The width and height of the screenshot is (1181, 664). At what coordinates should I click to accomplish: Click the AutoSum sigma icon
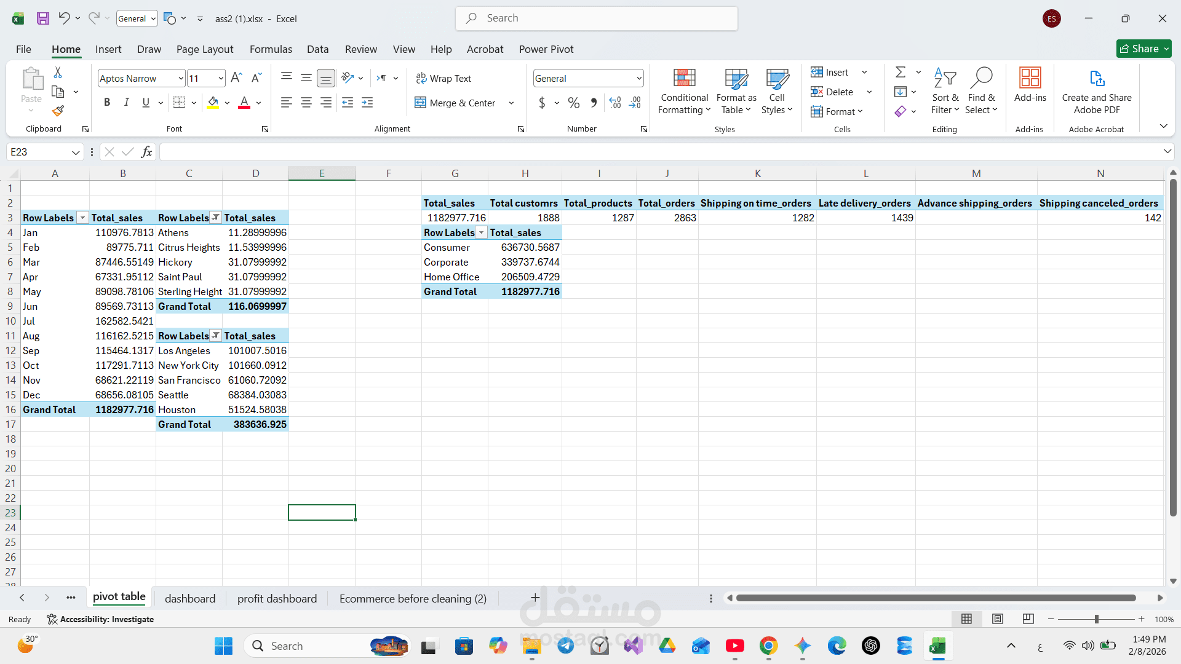pos(901,73)
